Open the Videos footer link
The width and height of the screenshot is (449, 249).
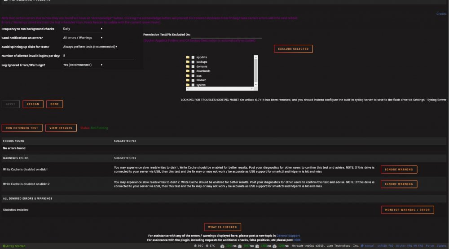point(441,246)
